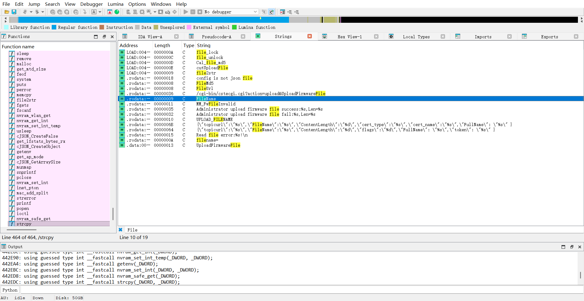
Task: Expand the jump-back arrow dropdown
Action: tap(31, 12)
